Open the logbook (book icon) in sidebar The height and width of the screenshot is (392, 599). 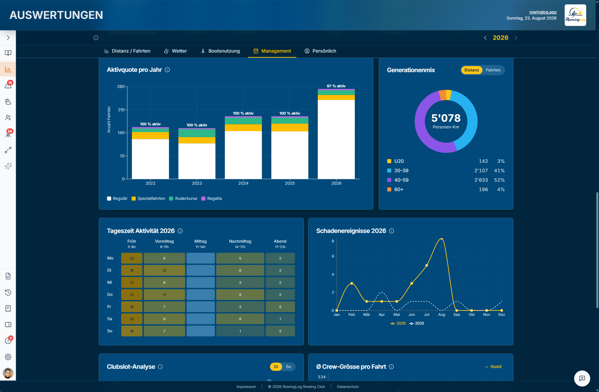tap(8, 53)
